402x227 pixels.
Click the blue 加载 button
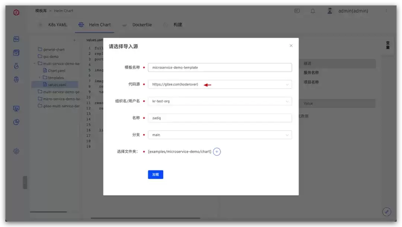155,175
